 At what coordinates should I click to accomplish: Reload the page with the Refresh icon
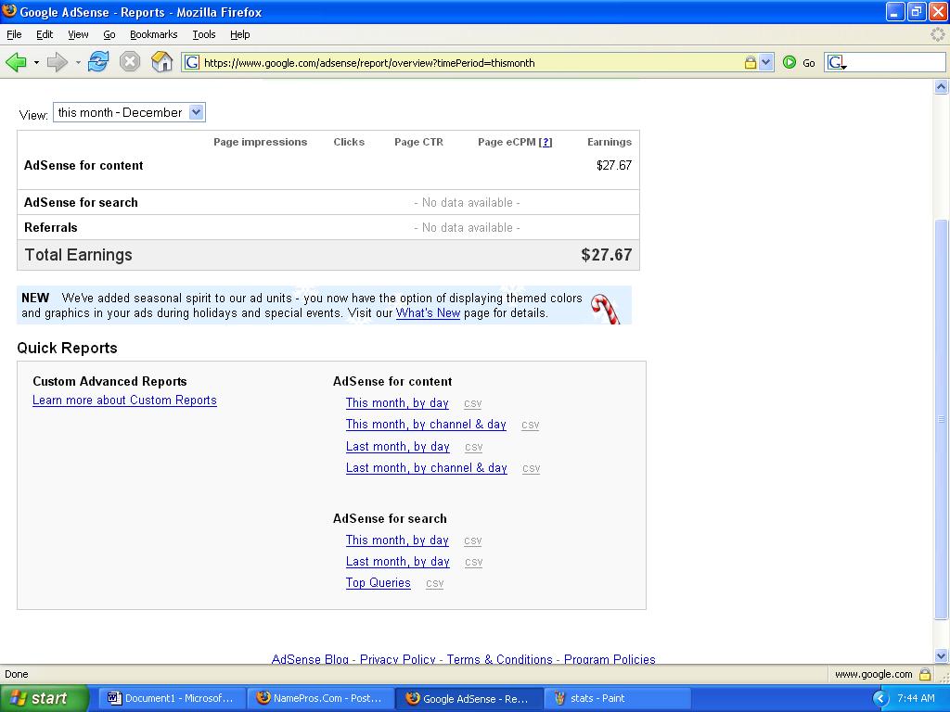pos(98,62)
